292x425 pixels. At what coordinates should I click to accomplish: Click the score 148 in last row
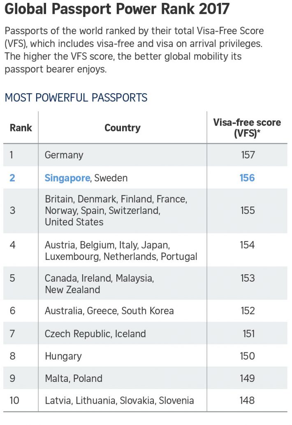247,400
